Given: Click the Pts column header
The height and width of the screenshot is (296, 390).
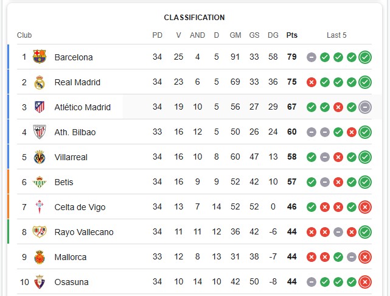Looking at the screenshot, I should point(292,35).
